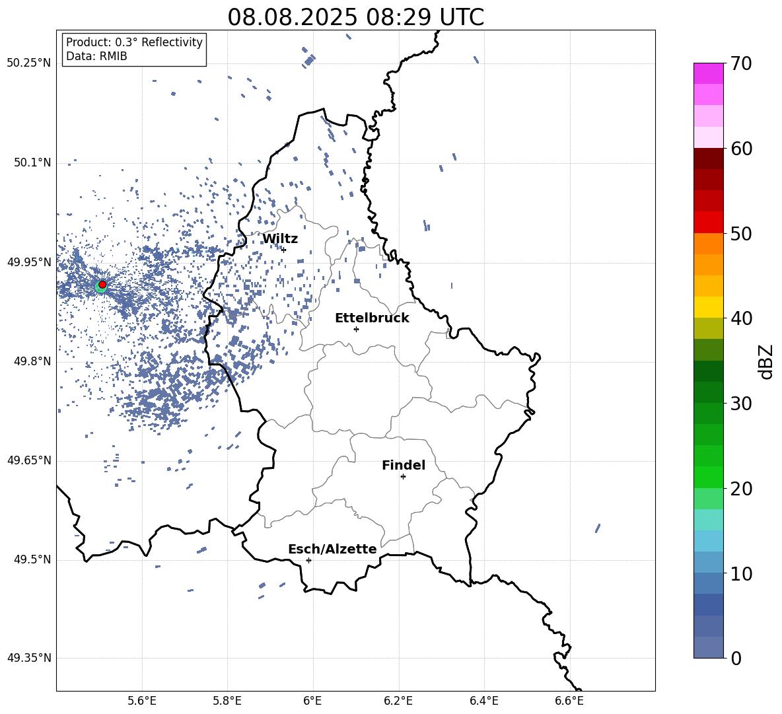Click the title 08.08.2025 08:29 UTC
The image size is (782, 714).
point(355,17)
